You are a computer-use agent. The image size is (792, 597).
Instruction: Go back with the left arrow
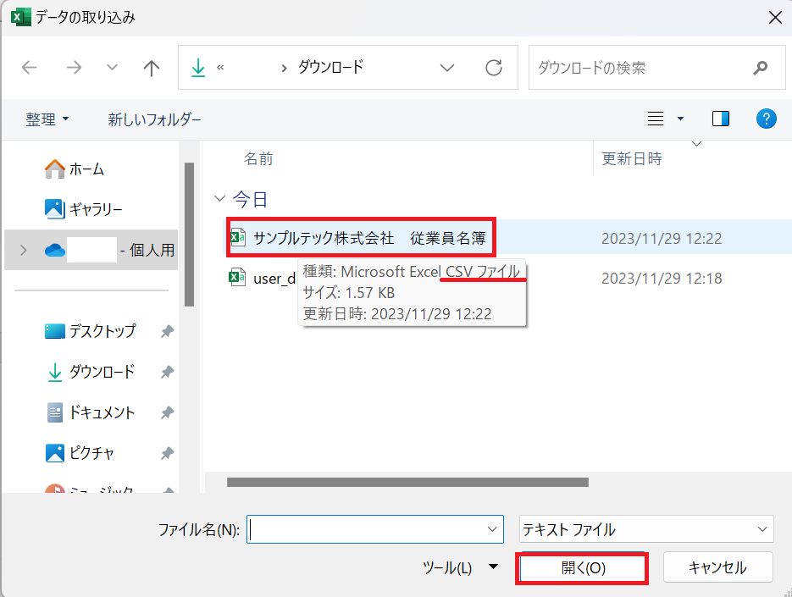[x=30, y=68]
